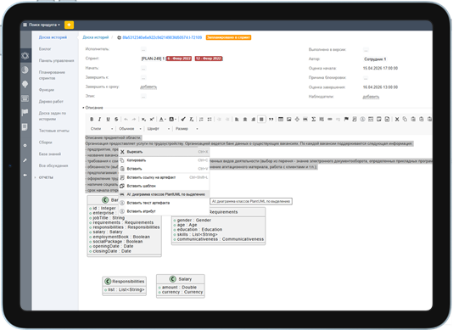
Task: Open Тестовые отчеты in the sidebar
Action: tap(54, 131)
